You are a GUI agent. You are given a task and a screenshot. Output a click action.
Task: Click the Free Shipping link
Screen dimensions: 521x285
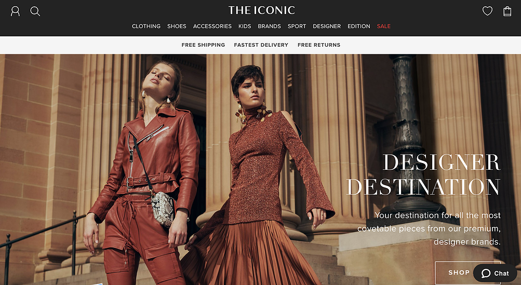pos(203,45)
